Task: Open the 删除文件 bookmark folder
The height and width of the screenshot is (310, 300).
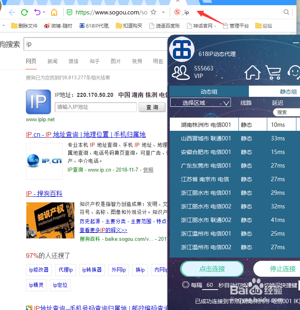Action: pos(24,26)
